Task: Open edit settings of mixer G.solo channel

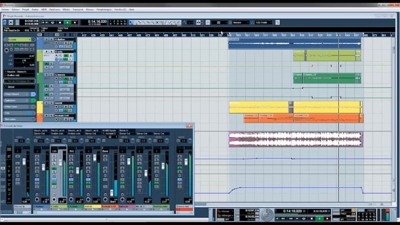Action: pos(54,175)
